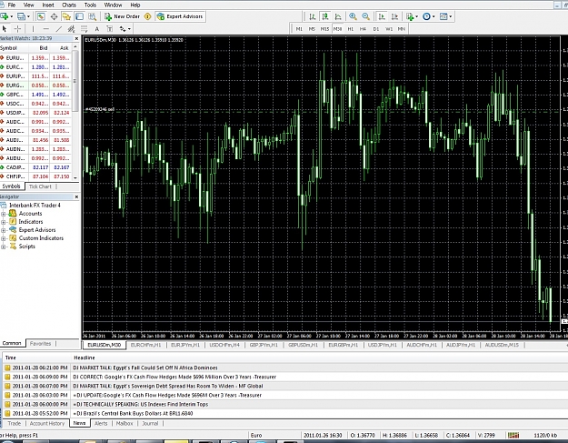Expand the Custom Indicators tree node
Image resolution: width=568 pixels, height=443 pixels.
coord(4,238)
